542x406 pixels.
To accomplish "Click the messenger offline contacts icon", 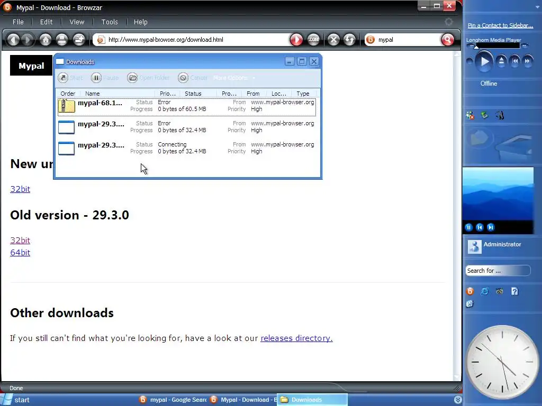I will [x=470, y=115].
